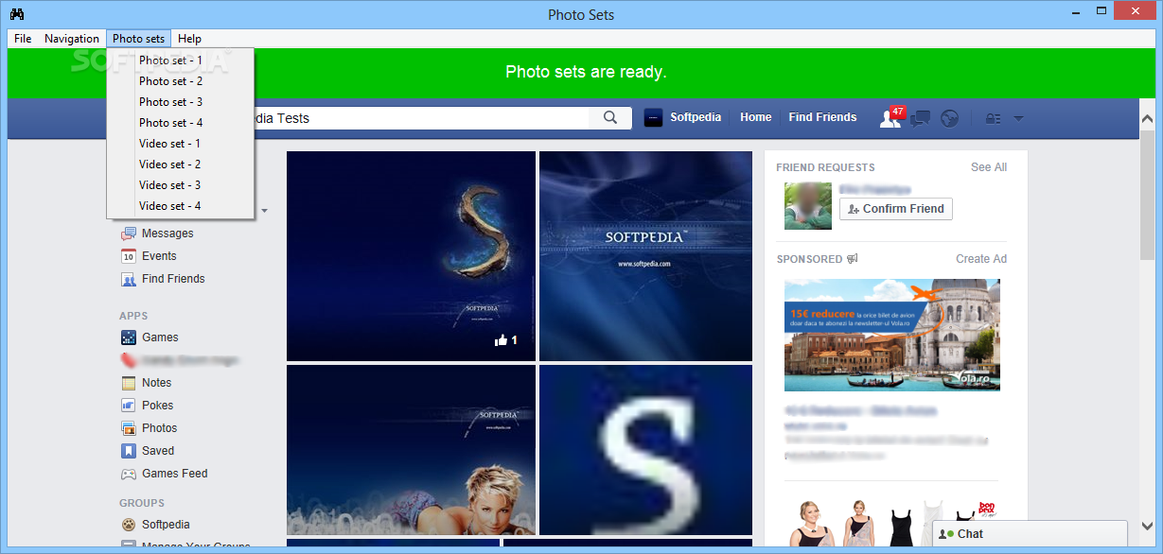Screen dimensions: 1163x554
Task: Click the candy app icon
Action: (x=128, y=360)
